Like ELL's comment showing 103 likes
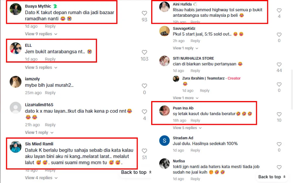The width and height of the screenshot is (293, 183). tap(144, 52)
